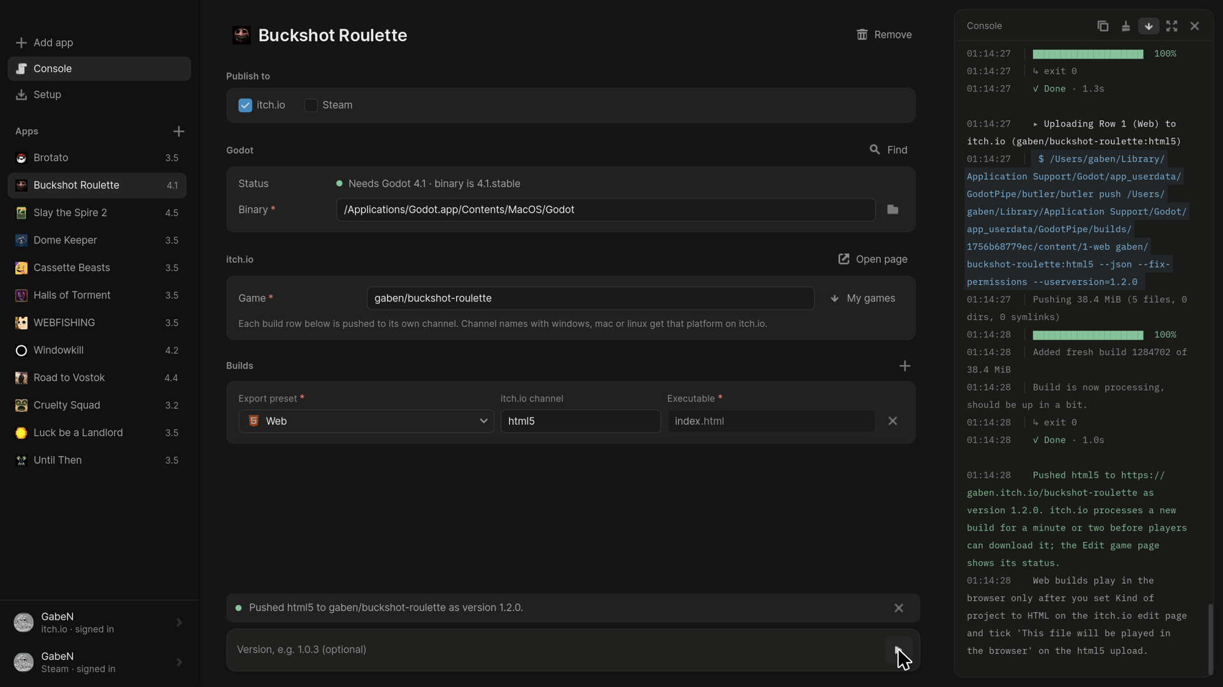Click Slay the Spire 2's app icon
Screen dimensions: 1223x687
coord(21,212)
